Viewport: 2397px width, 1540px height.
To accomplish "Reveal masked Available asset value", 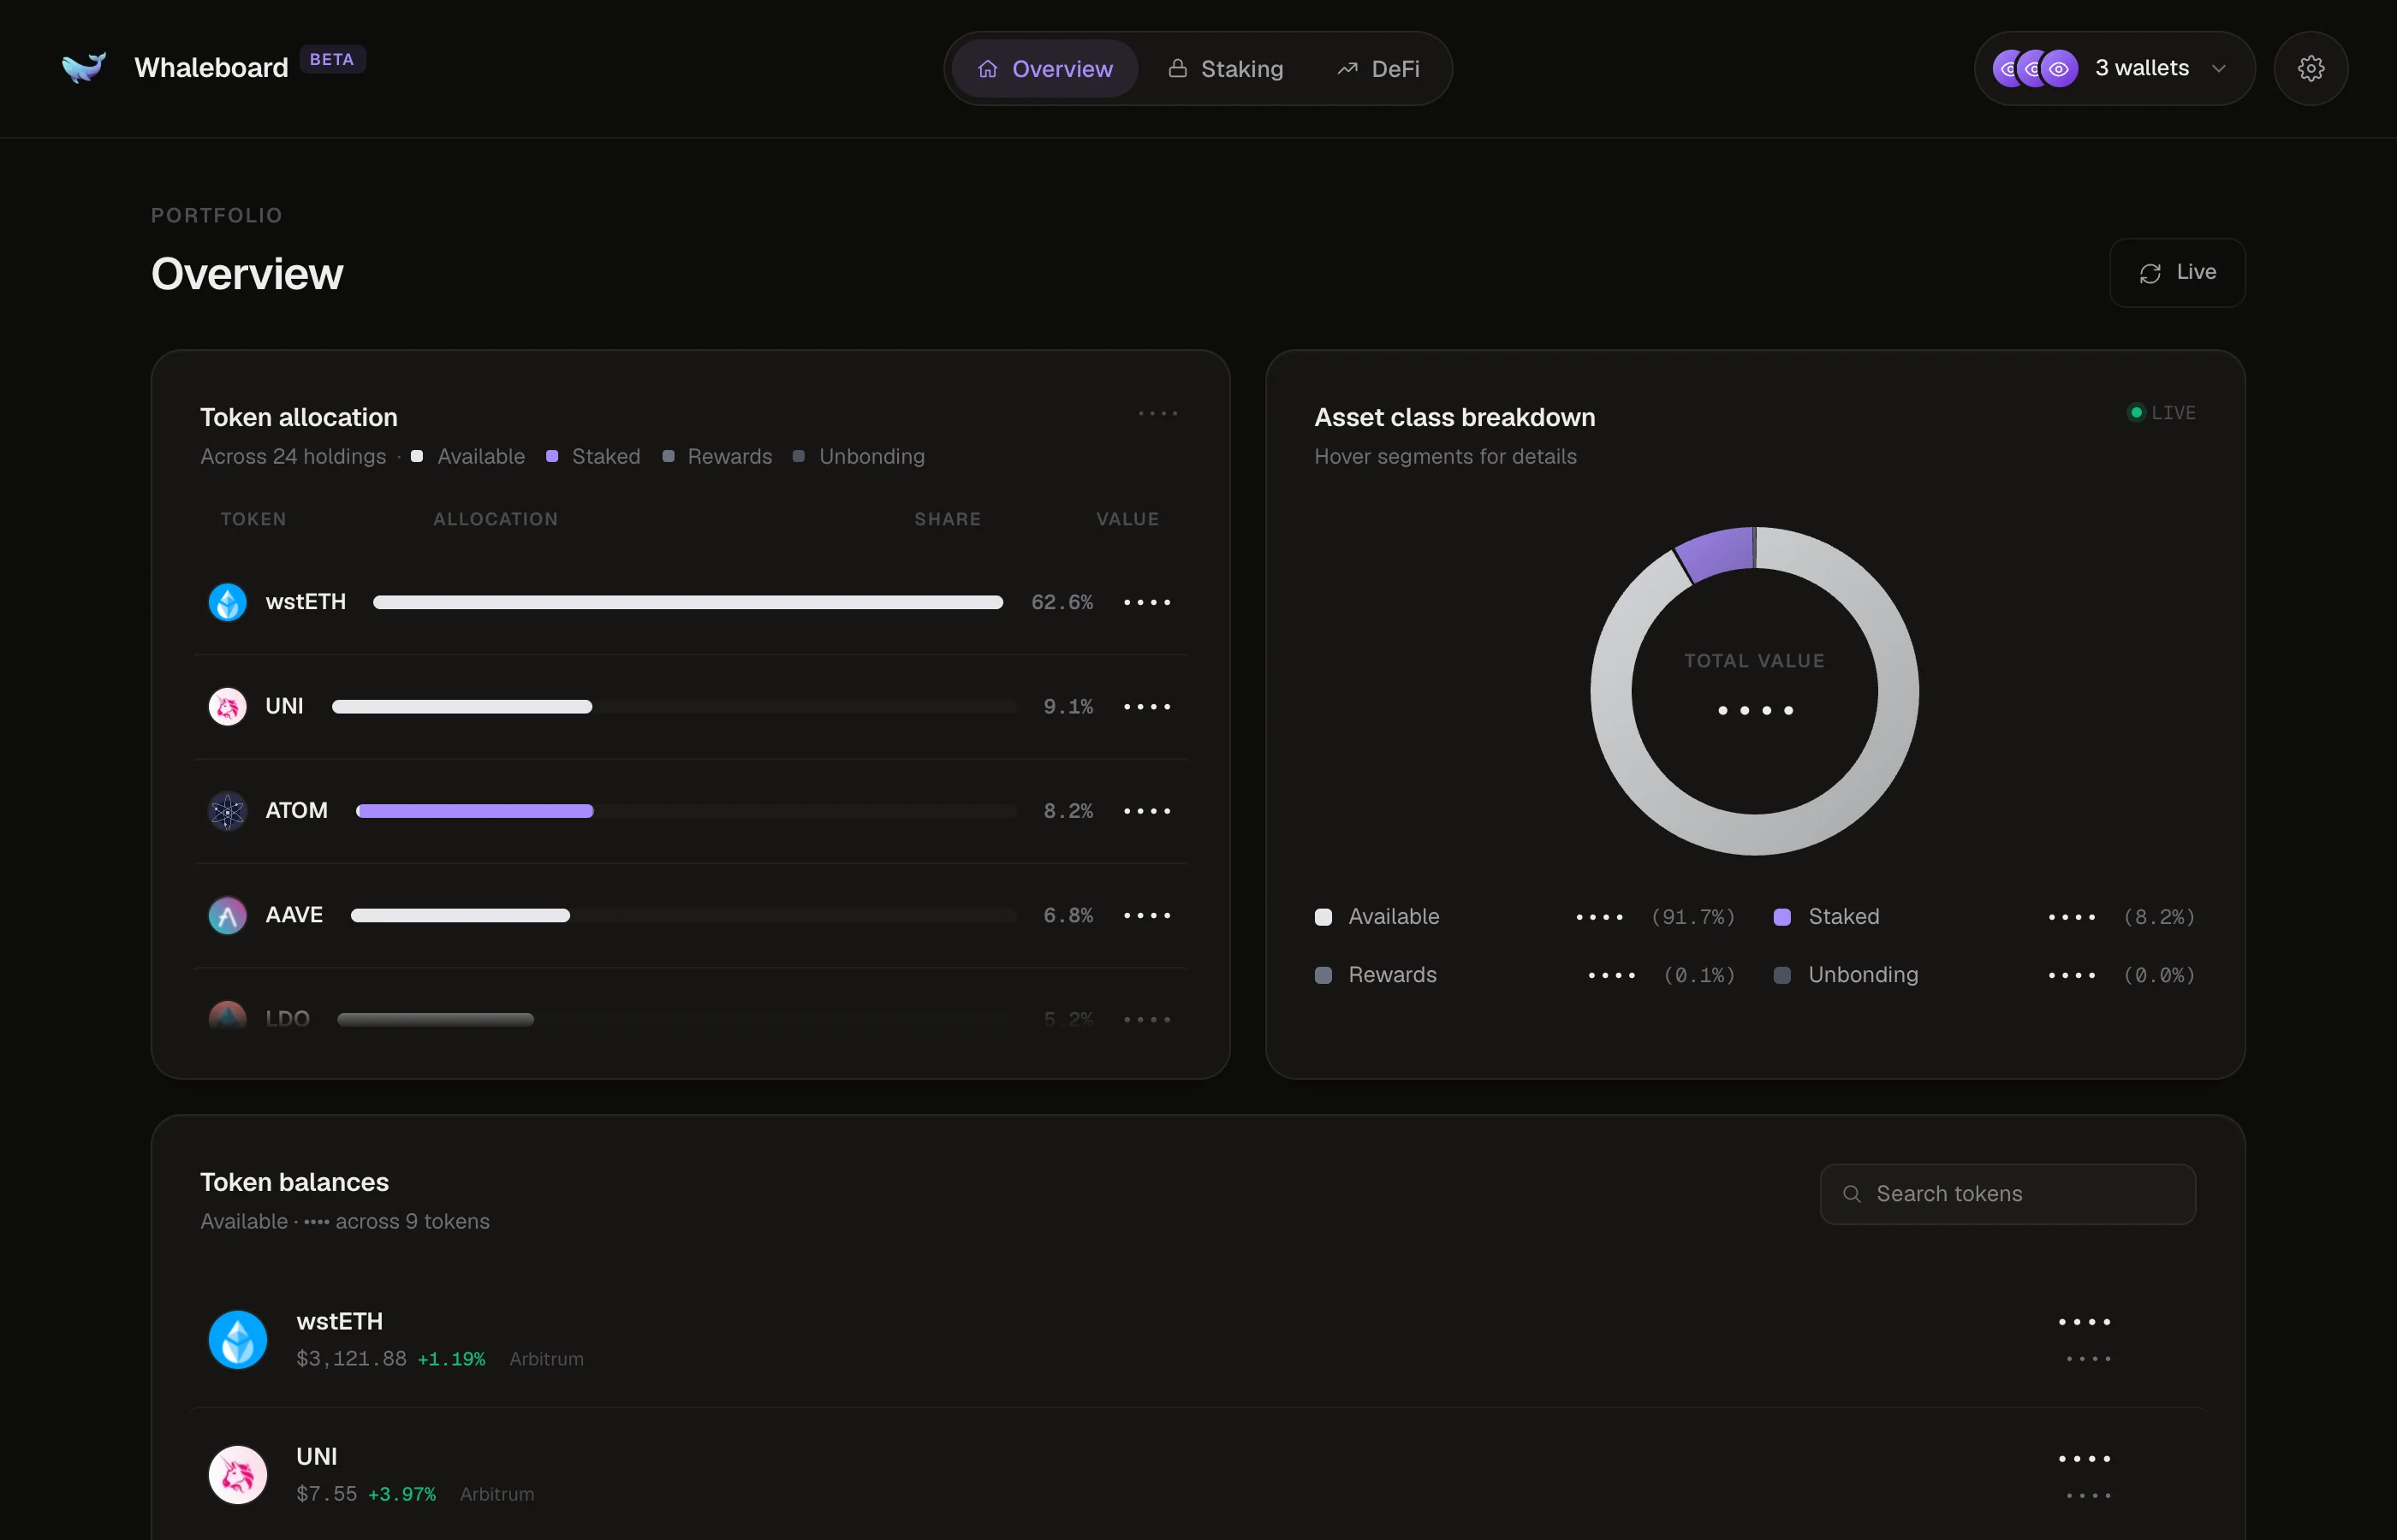I will click(x=1598, y=917).
